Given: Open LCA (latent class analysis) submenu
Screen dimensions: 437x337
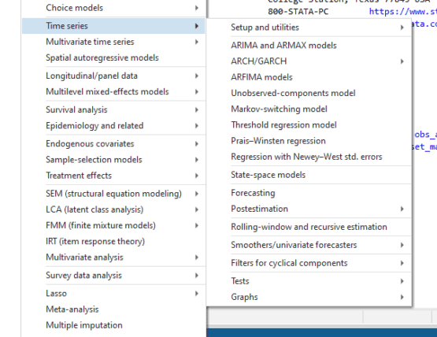Looking at the screenshot, I should point(113,209).
